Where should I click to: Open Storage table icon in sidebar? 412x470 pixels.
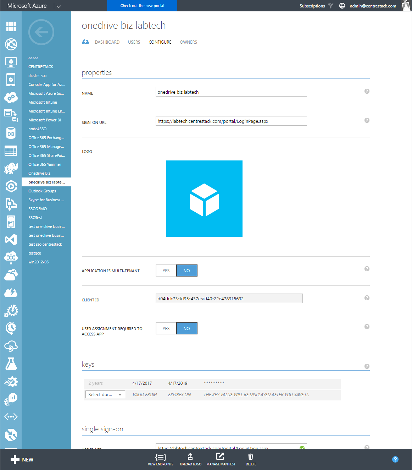click(11, 151)
